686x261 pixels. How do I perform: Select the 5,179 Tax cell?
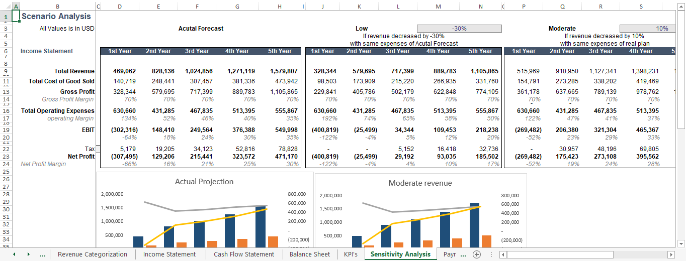click(x=119, y=149)
